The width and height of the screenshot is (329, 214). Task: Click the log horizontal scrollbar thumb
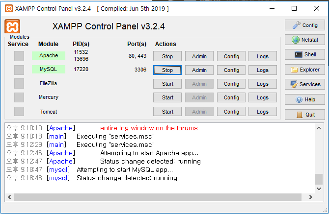tap(158, 197)
